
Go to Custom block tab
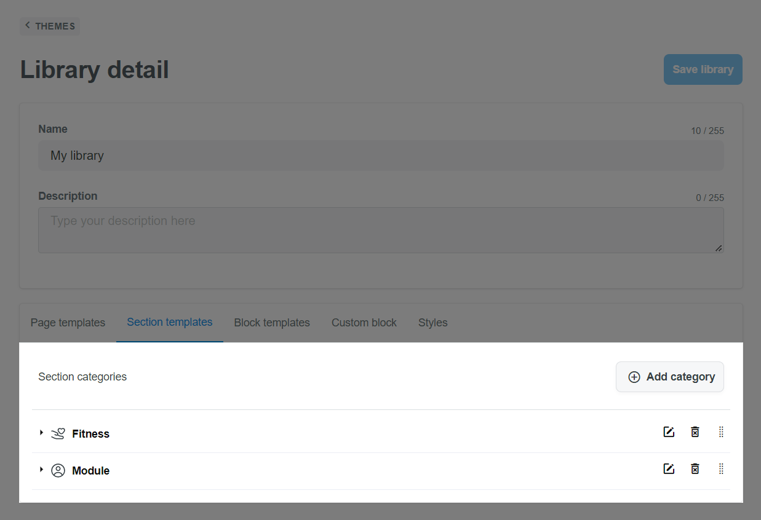[x=364, y=323]
